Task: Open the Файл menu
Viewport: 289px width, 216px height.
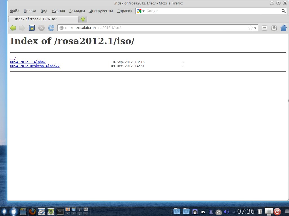Action: point(15,11)
